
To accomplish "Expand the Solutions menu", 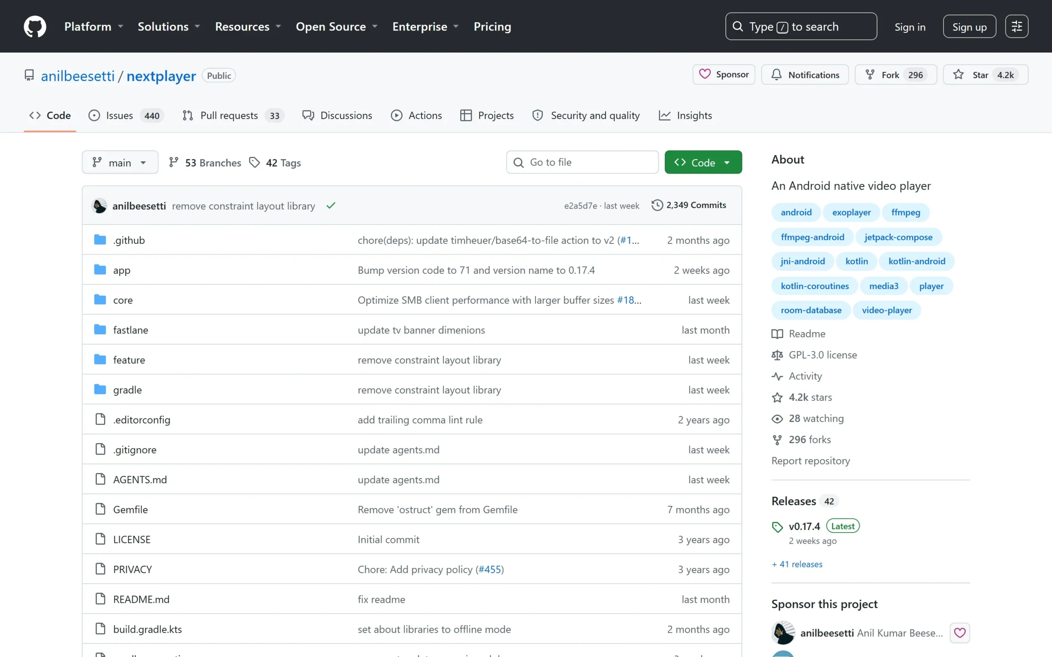I will [x=169, y=27].
